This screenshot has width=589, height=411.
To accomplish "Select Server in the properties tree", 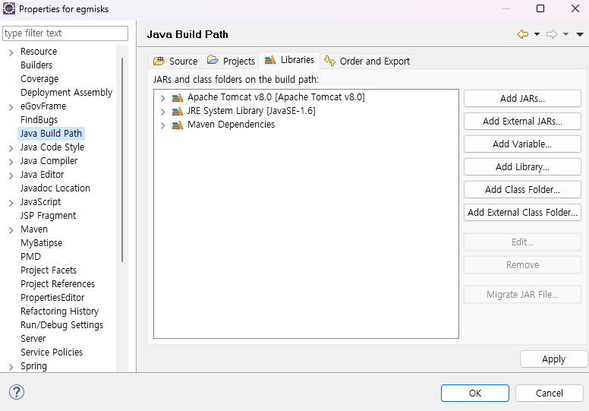I will click(33, 338).
